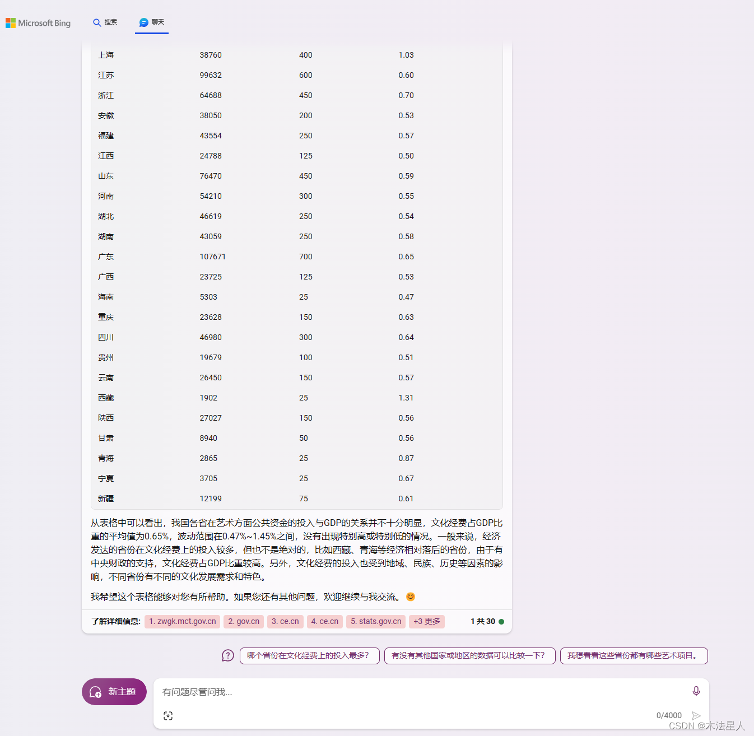Click the 山东 row label
The height and width of the screenshot is (736, 754).
click(x=106, y=176)
